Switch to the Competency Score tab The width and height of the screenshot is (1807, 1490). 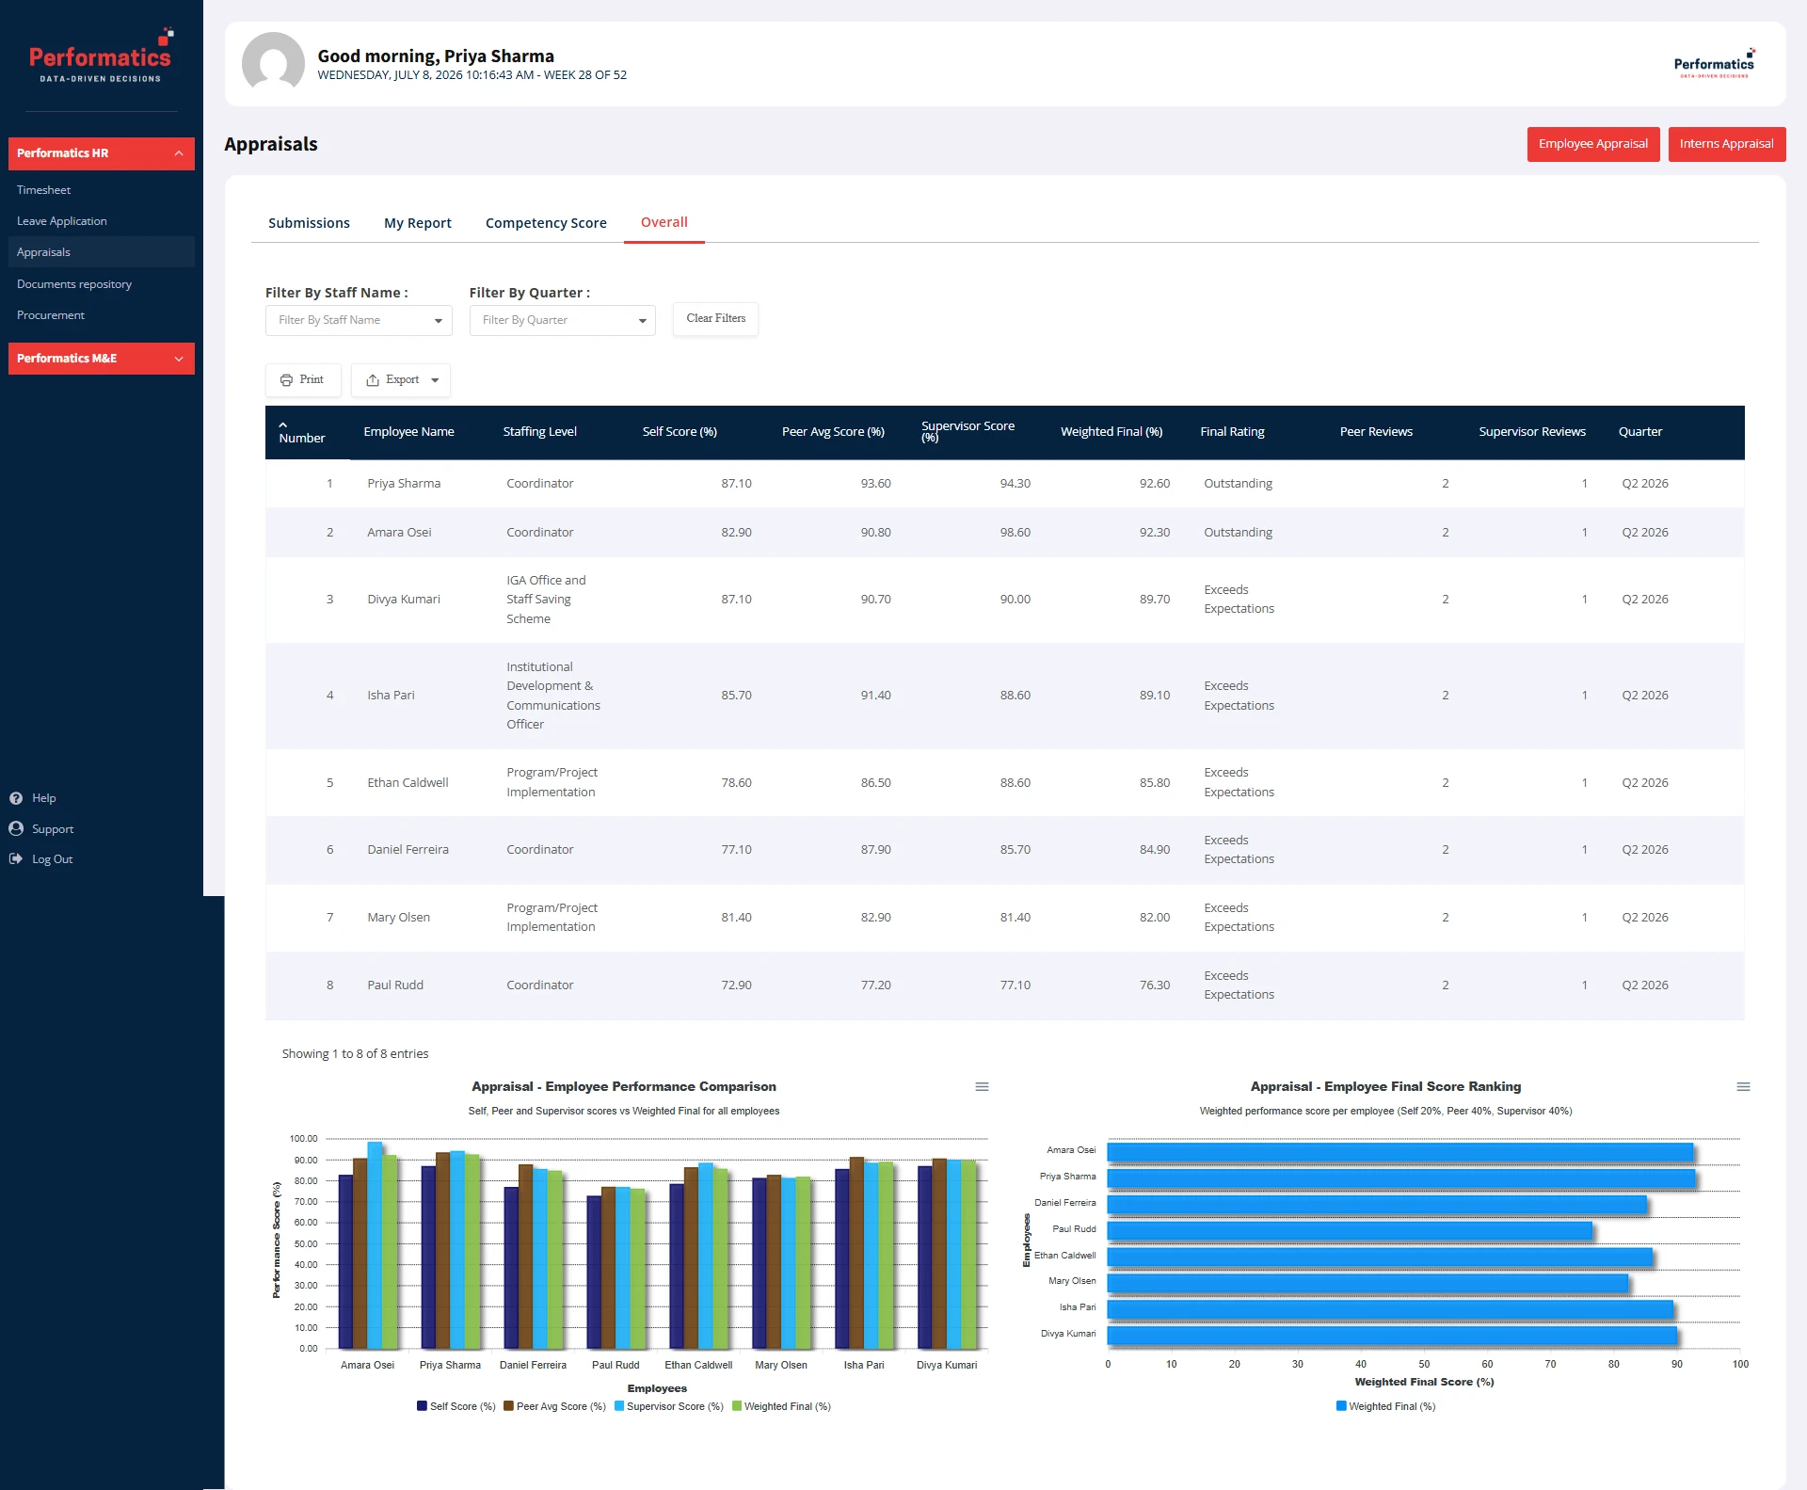coord(546,223)
